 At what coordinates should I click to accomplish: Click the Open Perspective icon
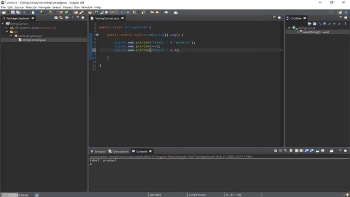[x=340, y=13]
